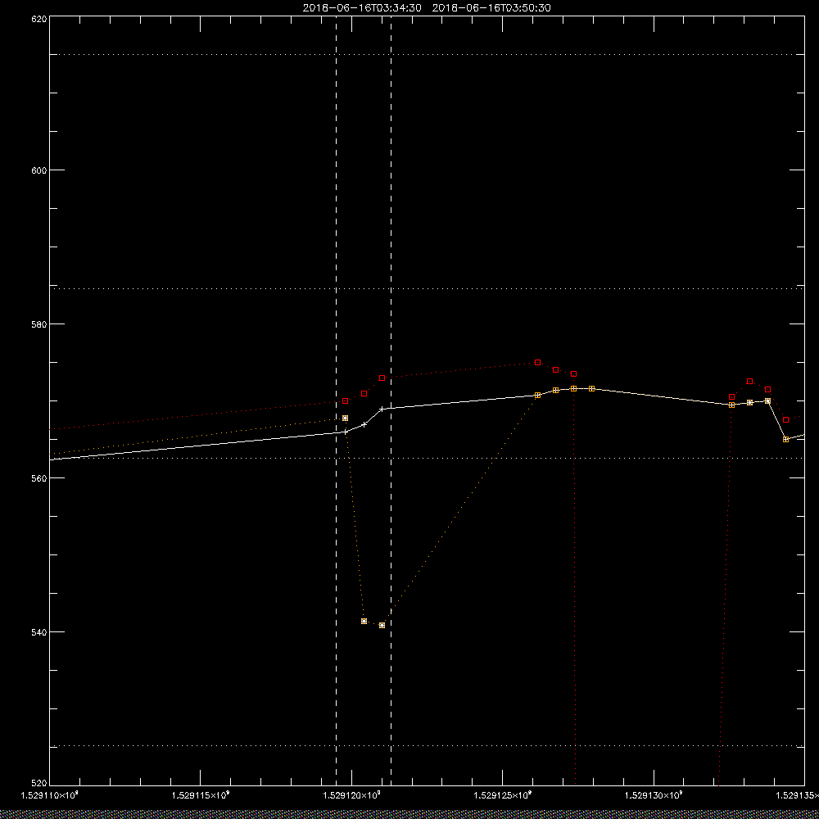Pick the lowest orange data marker in the dip
Image resolution: width=819 pixels, height=819 pixels.
[x=382, y=625]
